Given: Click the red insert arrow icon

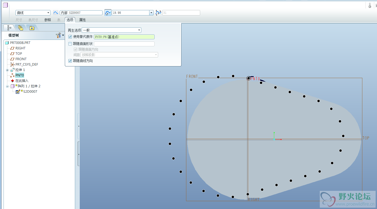Looking at the screenshot, I should pos(12,81).
